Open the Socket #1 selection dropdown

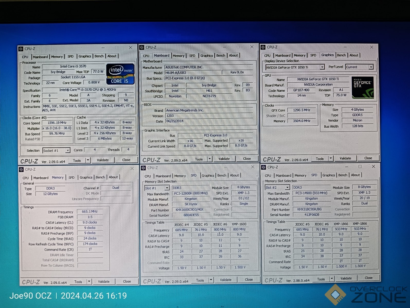56,151
